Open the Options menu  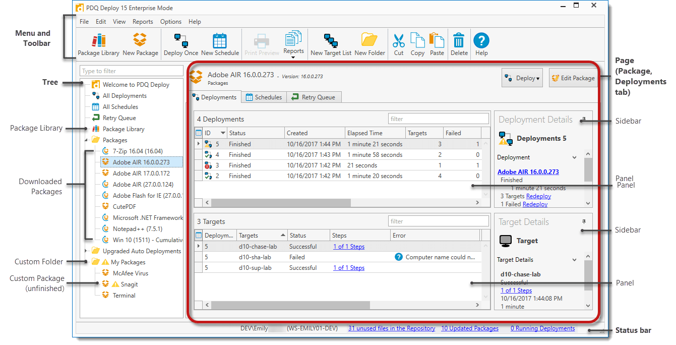click(x=171, y=22)
